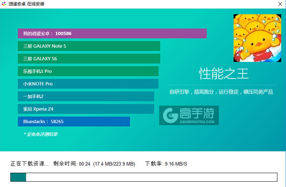Click the window title text in title bar
This screenshot has width=286, height=187.
pyautogui.click(x=26, y=4)
